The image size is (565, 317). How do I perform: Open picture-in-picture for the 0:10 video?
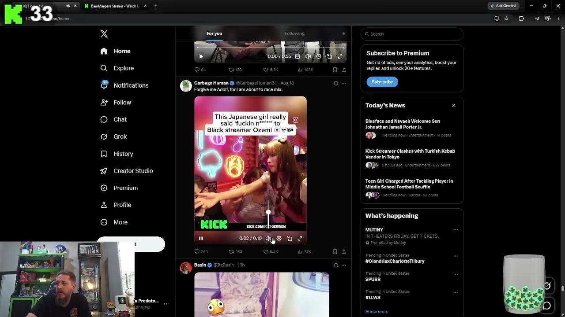point(290,238)
